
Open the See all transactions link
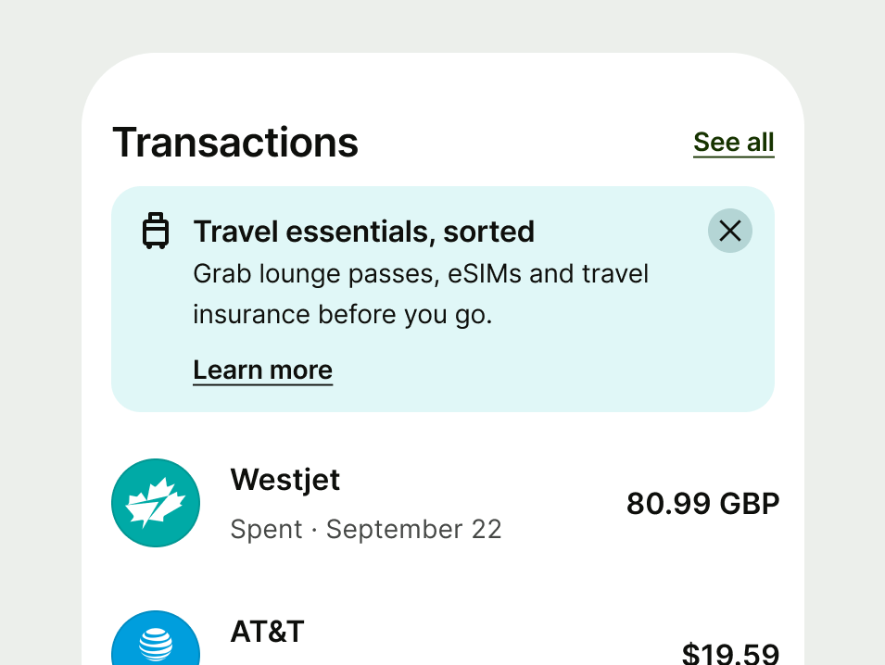pos(733,142)
